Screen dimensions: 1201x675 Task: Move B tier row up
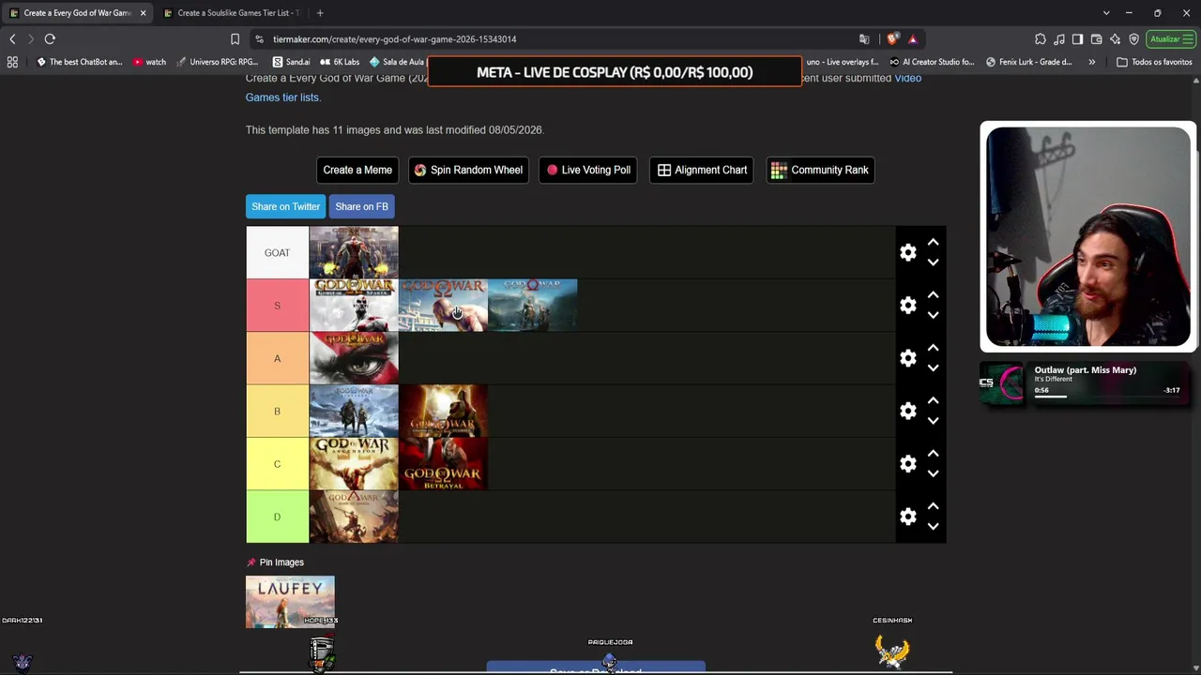pyautogui.click(x=933, y=400)
